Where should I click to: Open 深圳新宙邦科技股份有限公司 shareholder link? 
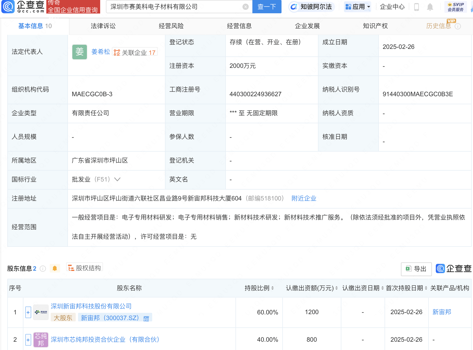tap(91, 306)
